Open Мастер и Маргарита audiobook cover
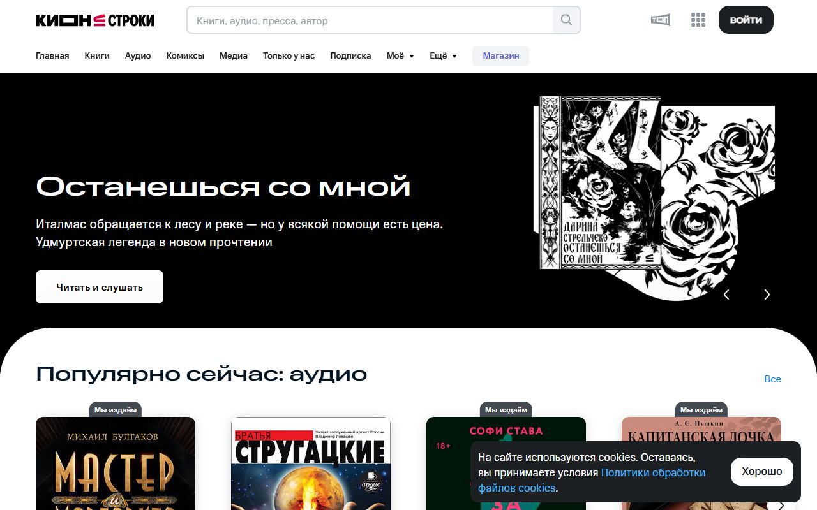This screenshot has width=817, height=510. pyautogui.click(x=116, y=463)
